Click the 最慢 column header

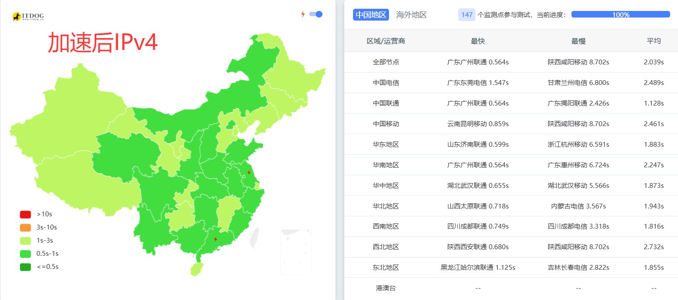click(578, 41)
